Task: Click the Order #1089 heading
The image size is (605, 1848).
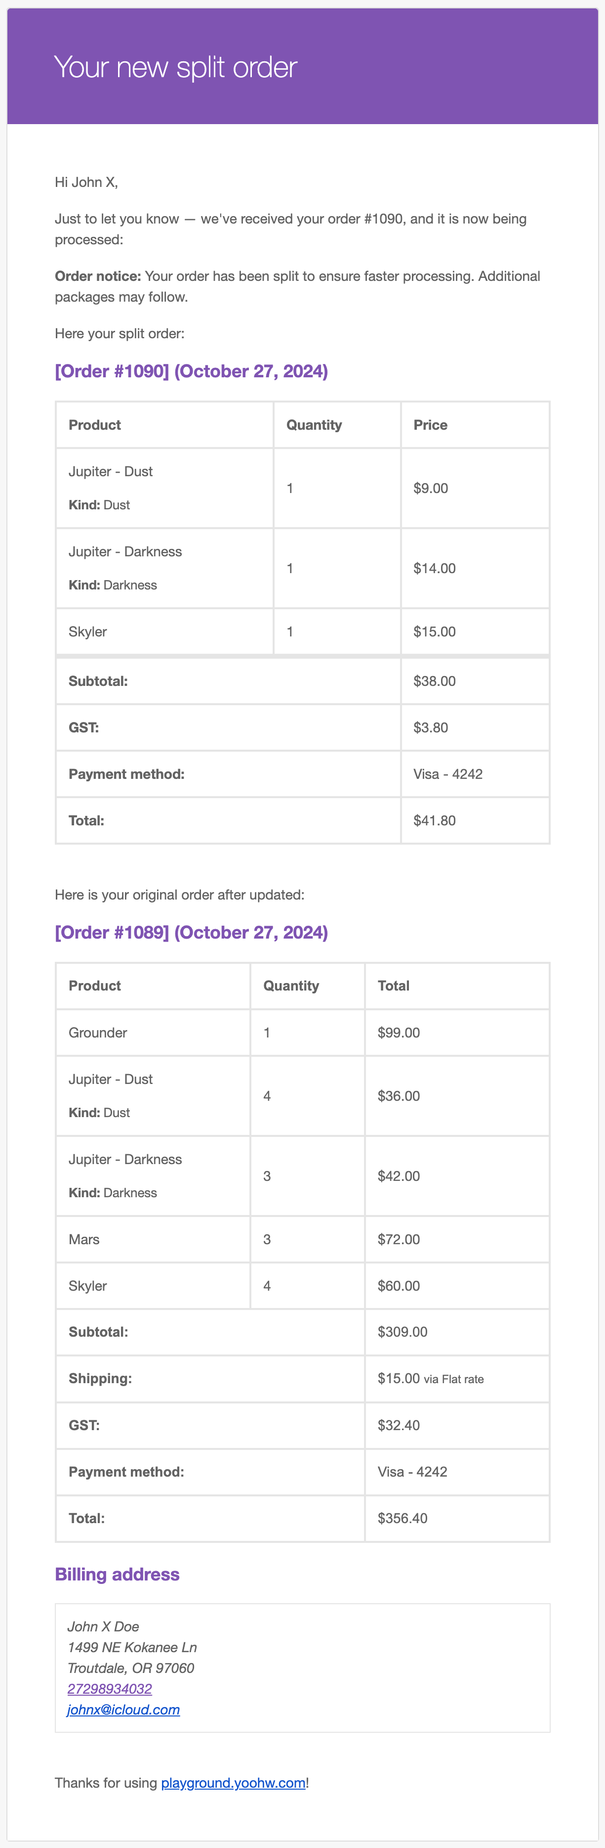Action: point(192,932)
